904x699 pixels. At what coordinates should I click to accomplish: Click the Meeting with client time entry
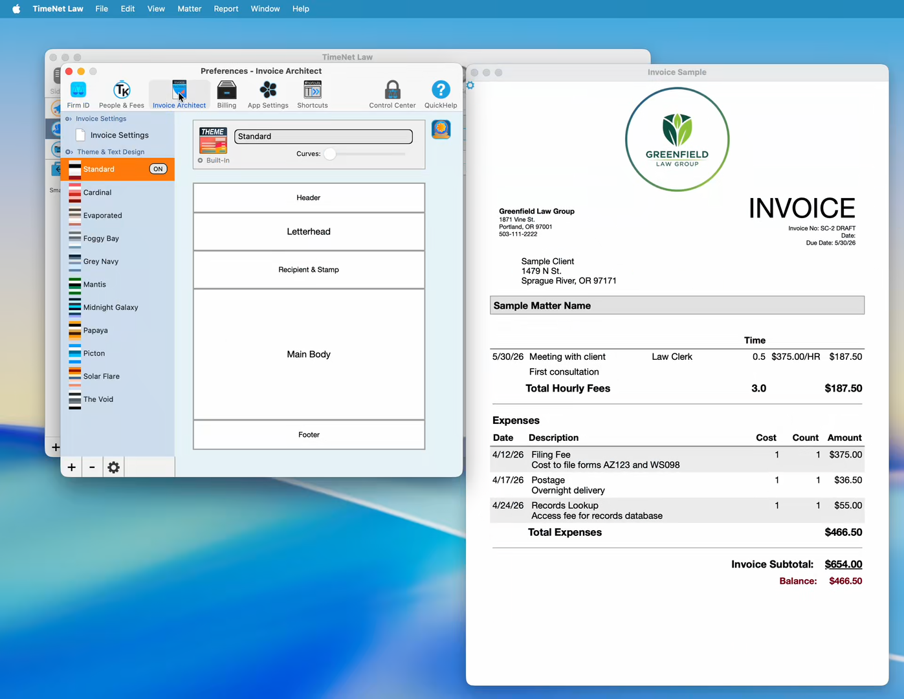click(x=567, y=357)
